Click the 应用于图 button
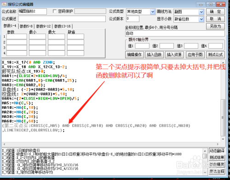230x180 pixels. coord(195,55)
